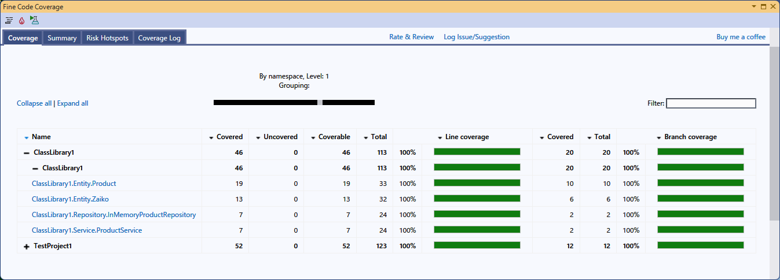Click covered value 13 in Entity.Zaiko row
This screenshot has width=780, height=280.
tap(239, 199)
